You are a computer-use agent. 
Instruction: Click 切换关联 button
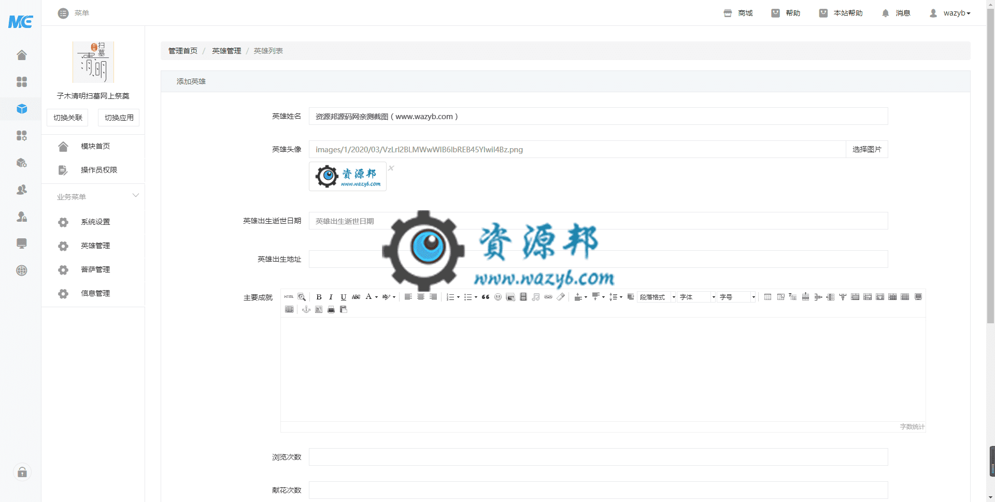point(67,118)
